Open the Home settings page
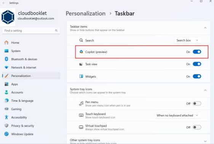The image size is (214, 144). point(31,42)
